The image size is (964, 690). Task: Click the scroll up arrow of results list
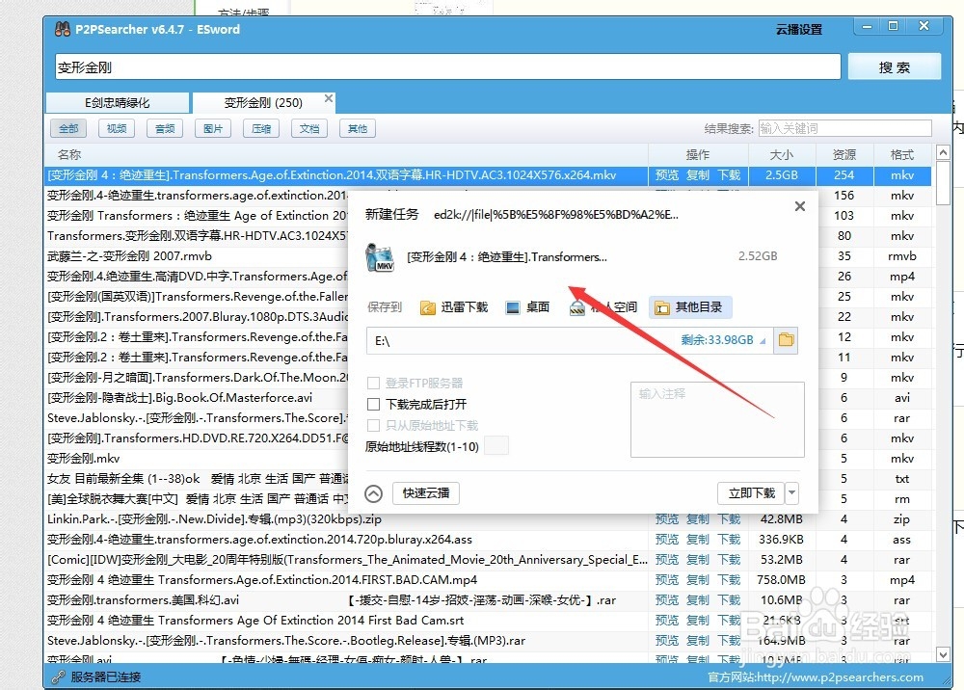click(x=943, y=151)
